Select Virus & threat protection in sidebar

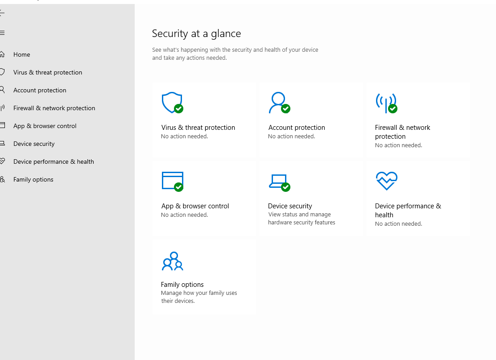(x=48, y=72)
